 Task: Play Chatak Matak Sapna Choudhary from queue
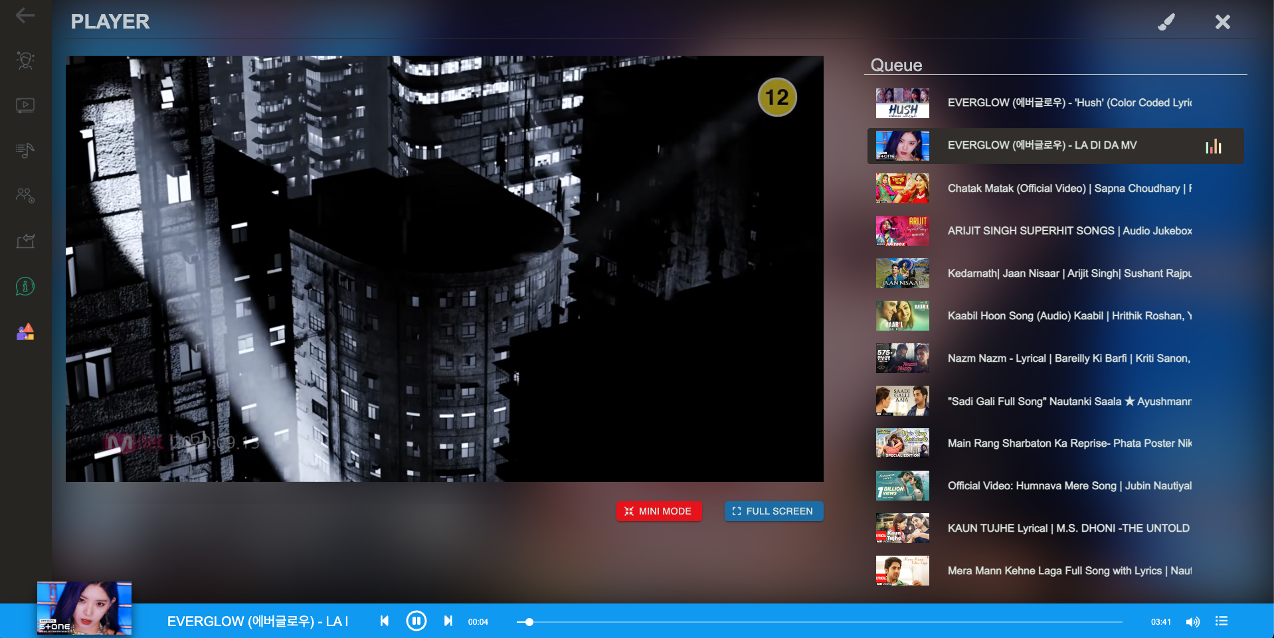tap(1055, 189)
